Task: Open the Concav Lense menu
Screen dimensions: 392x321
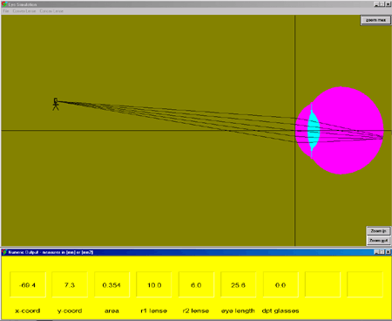Action: pos(51,11)
